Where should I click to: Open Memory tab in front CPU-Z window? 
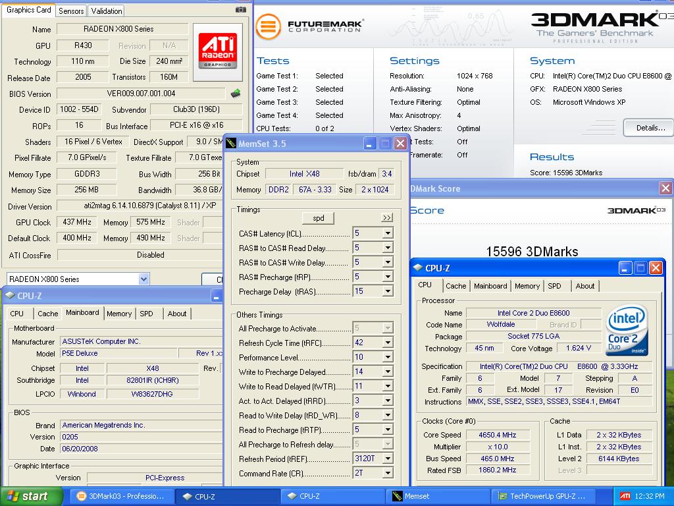point(527,286)
